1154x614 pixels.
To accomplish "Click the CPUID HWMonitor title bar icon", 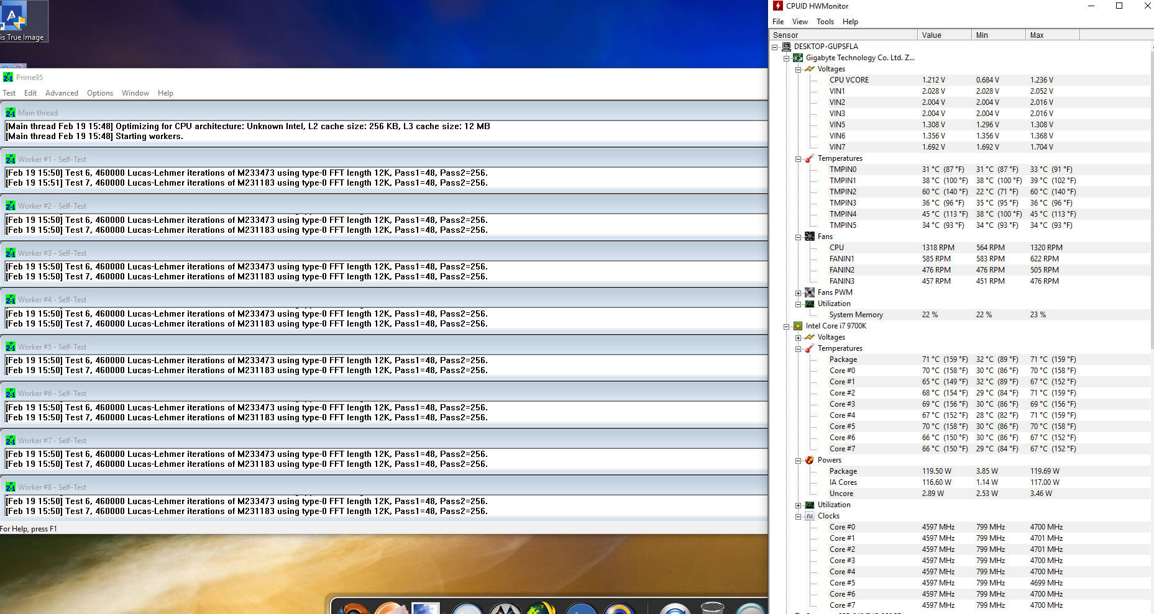I will pyautogui.click(x=777, y=6).
